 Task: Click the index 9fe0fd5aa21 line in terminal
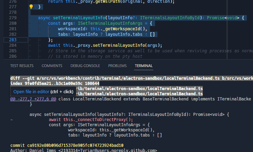click(x=55, y=84)
